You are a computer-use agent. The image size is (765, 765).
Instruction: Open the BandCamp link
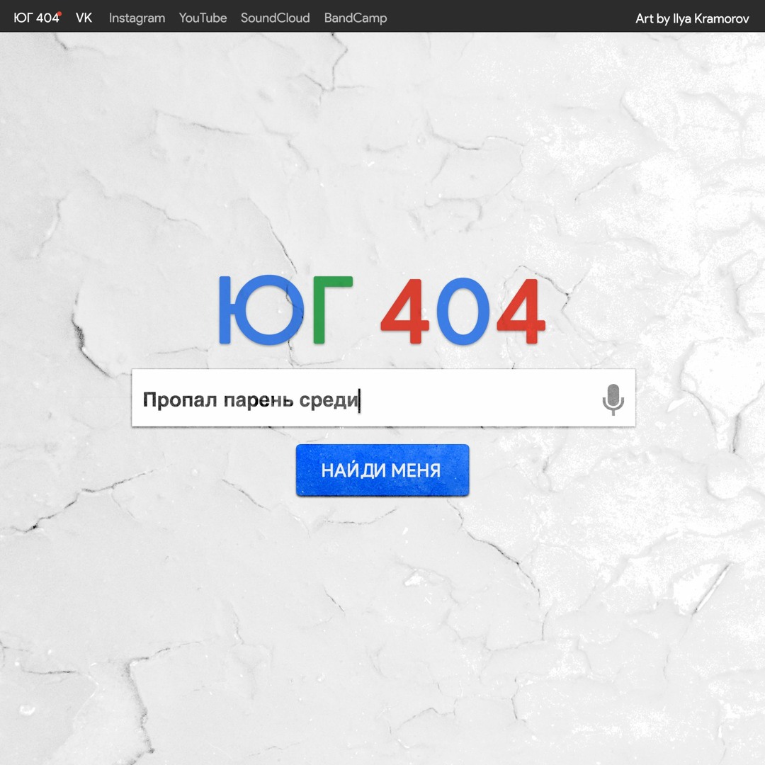click(356, 18)
